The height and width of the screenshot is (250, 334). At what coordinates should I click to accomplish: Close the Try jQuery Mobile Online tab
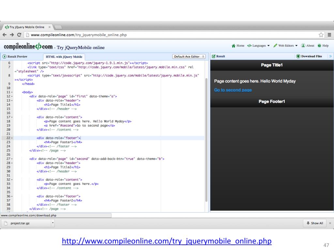[x=50, y=27]
